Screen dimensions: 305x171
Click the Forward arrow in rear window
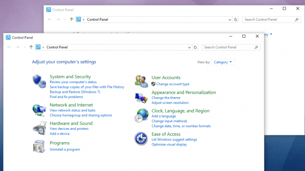(58, 20)
